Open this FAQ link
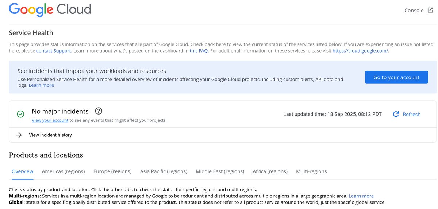 click(199, 51)
